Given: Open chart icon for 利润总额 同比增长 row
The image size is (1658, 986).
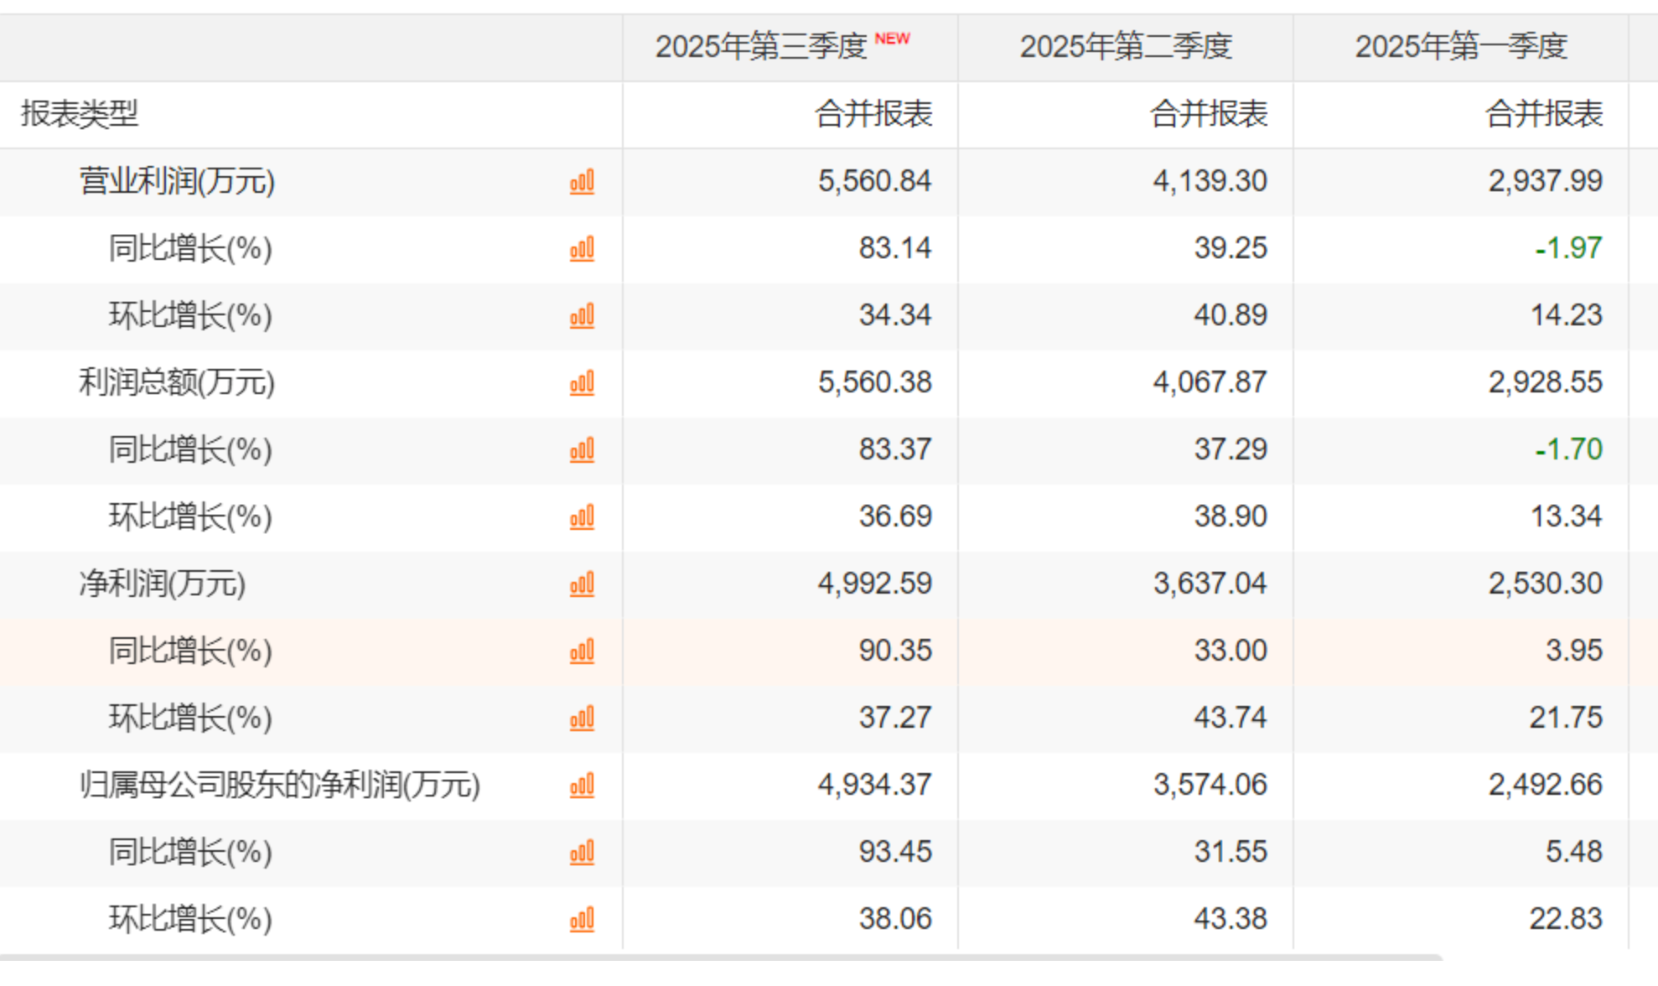Looking at the screenshot, I should click(582, 450).
